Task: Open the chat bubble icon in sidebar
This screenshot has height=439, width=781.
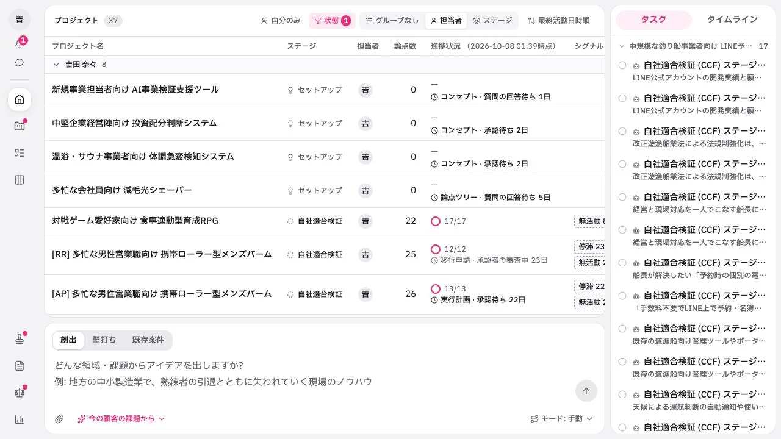Action: click(x=20, y=62)
